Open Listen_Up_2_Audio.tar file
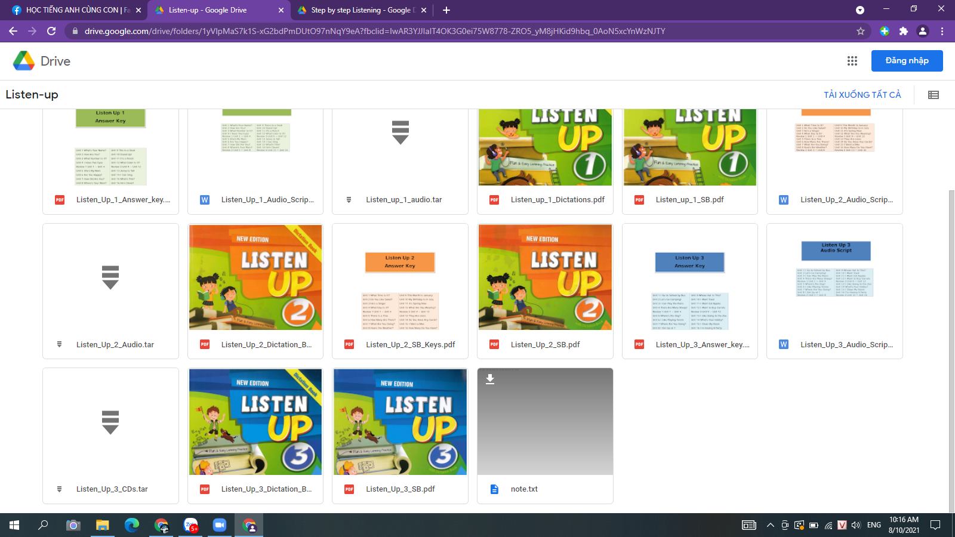955x537 pixels. (x=110, y=291)
